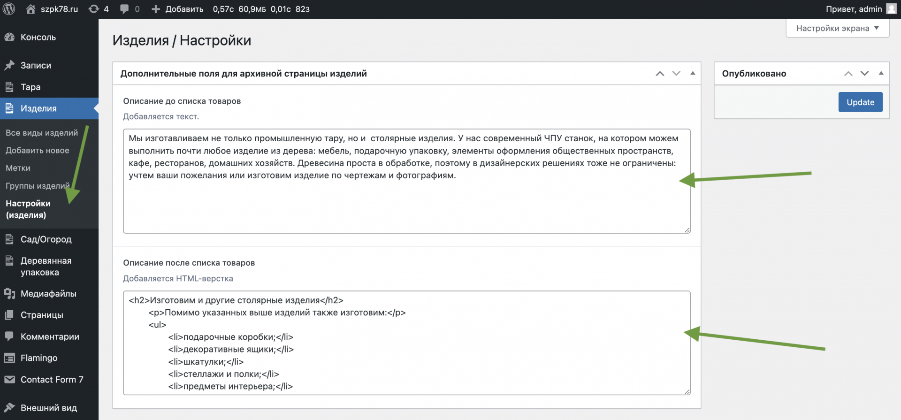
Task: Click the Flamingo sidebar icon
Action: (x=9, y=358)
